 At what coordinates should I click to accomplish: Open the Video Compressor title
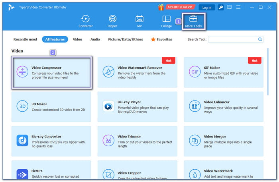47,68
